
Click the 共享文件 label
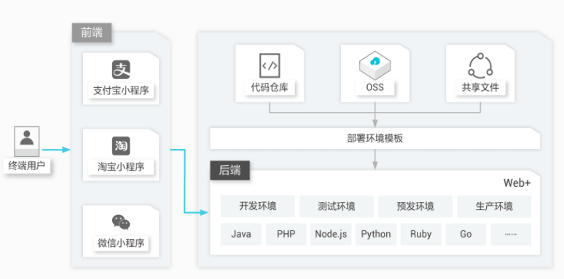pos(480,87)
